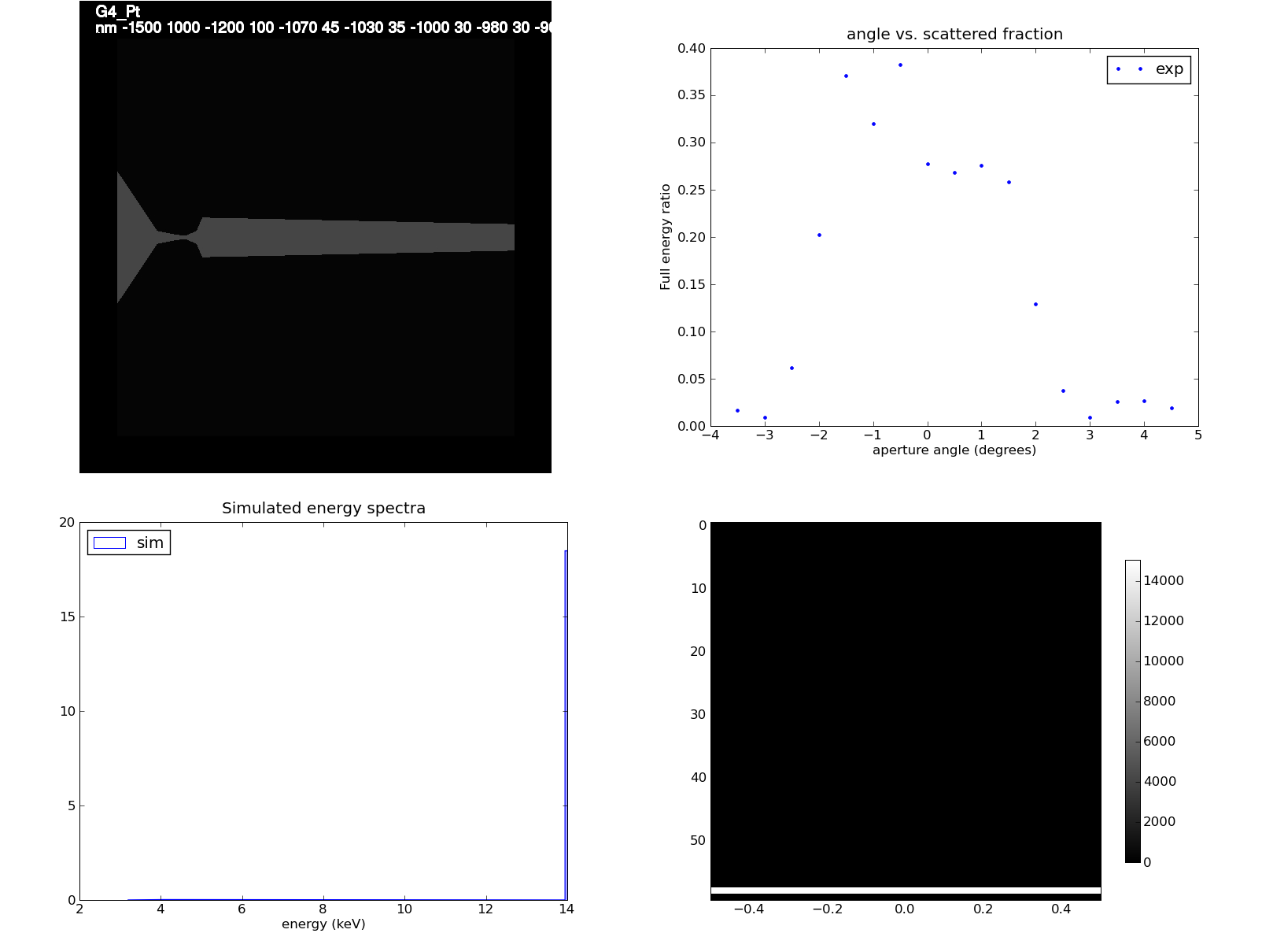Click the gray funnel-shaped profile in geometry image
1262x948 pixels.
[315, 237]
